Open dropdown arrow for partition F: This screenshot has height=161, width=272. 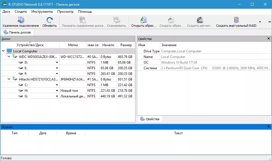coord(57,74)
